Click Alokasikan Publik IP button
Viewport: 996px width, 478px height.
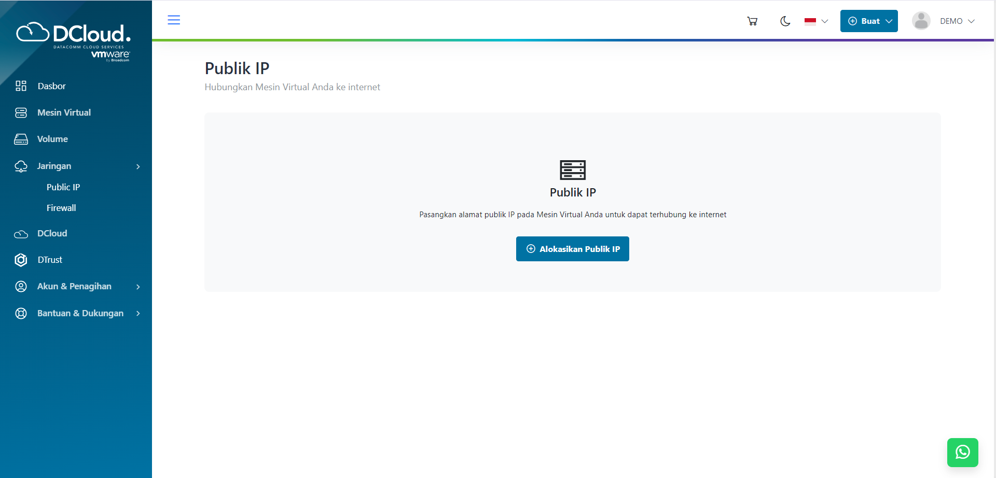tap(572, 249)
